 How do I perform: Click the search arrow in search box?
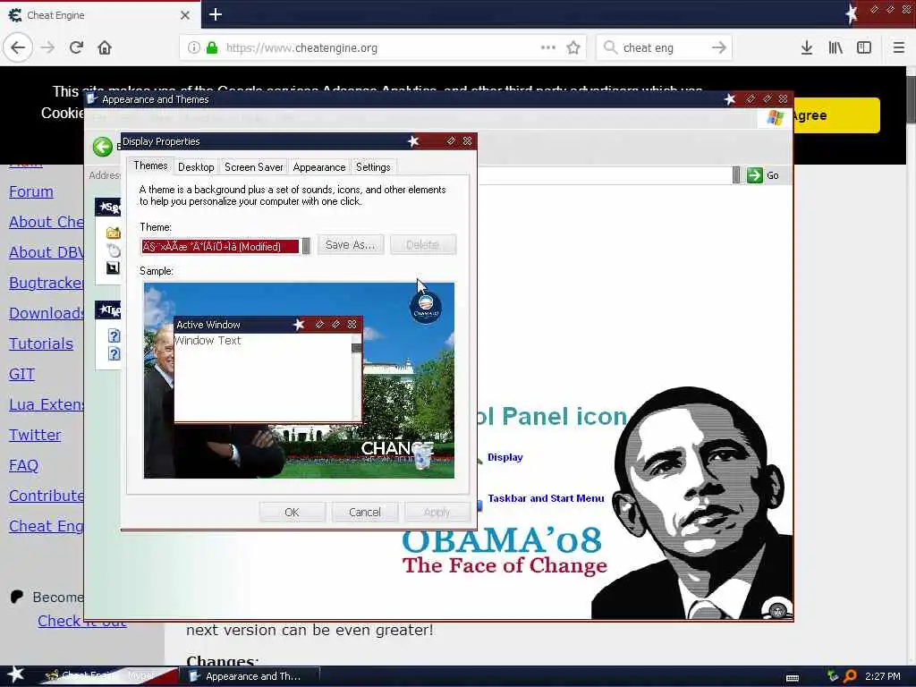coord(719,47)
